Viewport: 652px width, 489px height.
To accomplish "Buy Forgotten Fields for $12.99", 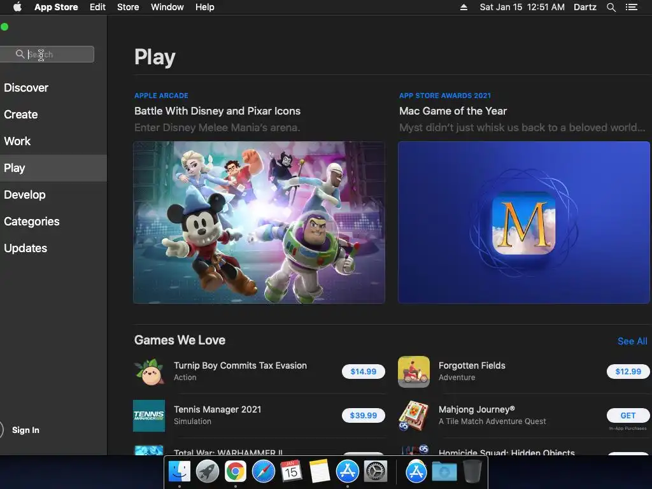I will 628,372.
